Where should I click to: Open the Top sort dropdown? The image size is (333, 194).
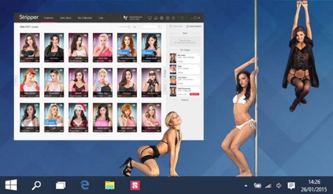136,26
